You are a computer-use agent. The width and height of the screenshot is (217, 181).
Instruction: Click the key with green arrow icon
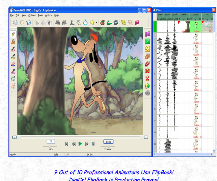pos(147,86)
